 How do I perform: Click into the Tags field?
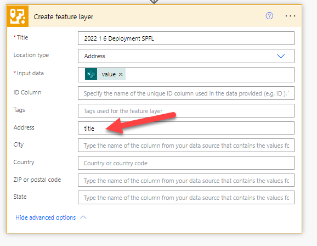pos(186,111)
